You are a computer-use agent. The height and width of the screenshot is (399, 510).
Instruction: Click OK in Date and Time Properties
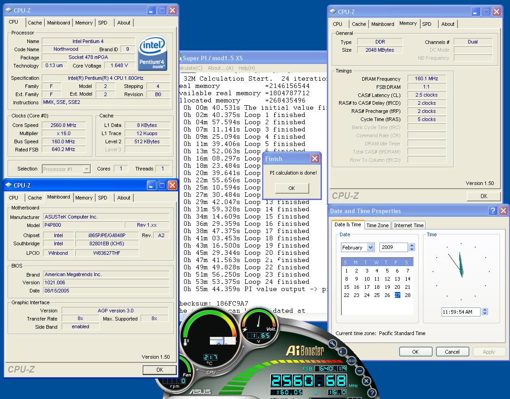click(x=415, y=352)
